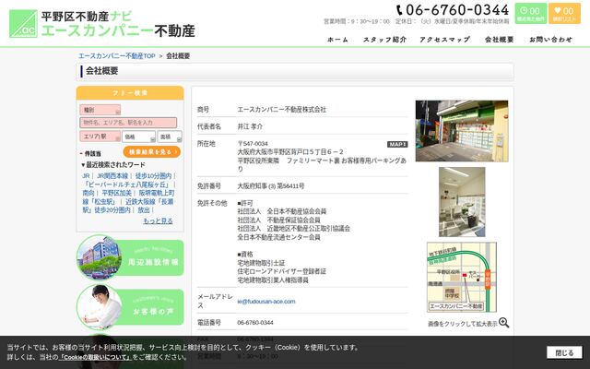This screenshot has height=369, width=590.
Task: Click the もっと見る link
Action: pos(158,221)
